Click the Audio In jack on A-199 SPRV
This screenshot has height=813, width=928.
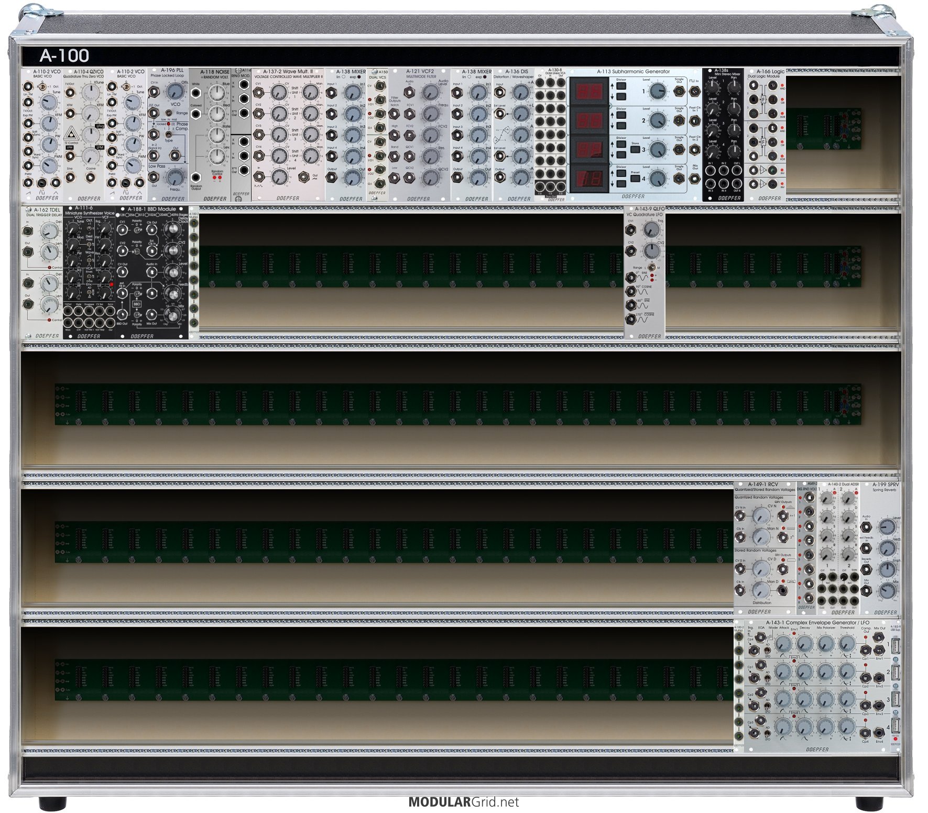tap(866, 527)
